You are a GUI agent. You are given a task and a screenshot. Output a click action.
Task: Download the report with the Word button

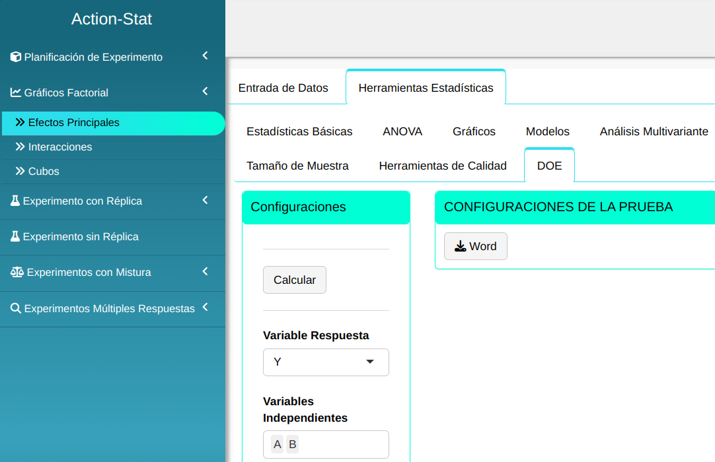476,246
